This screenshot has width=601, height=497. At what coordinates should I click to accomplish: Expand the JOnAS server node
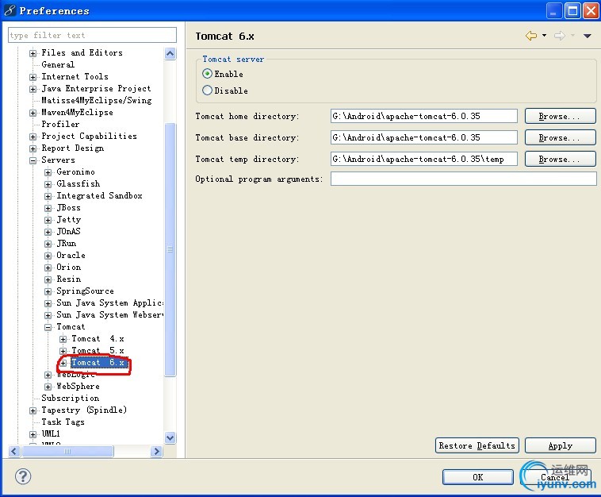[48, 232]
